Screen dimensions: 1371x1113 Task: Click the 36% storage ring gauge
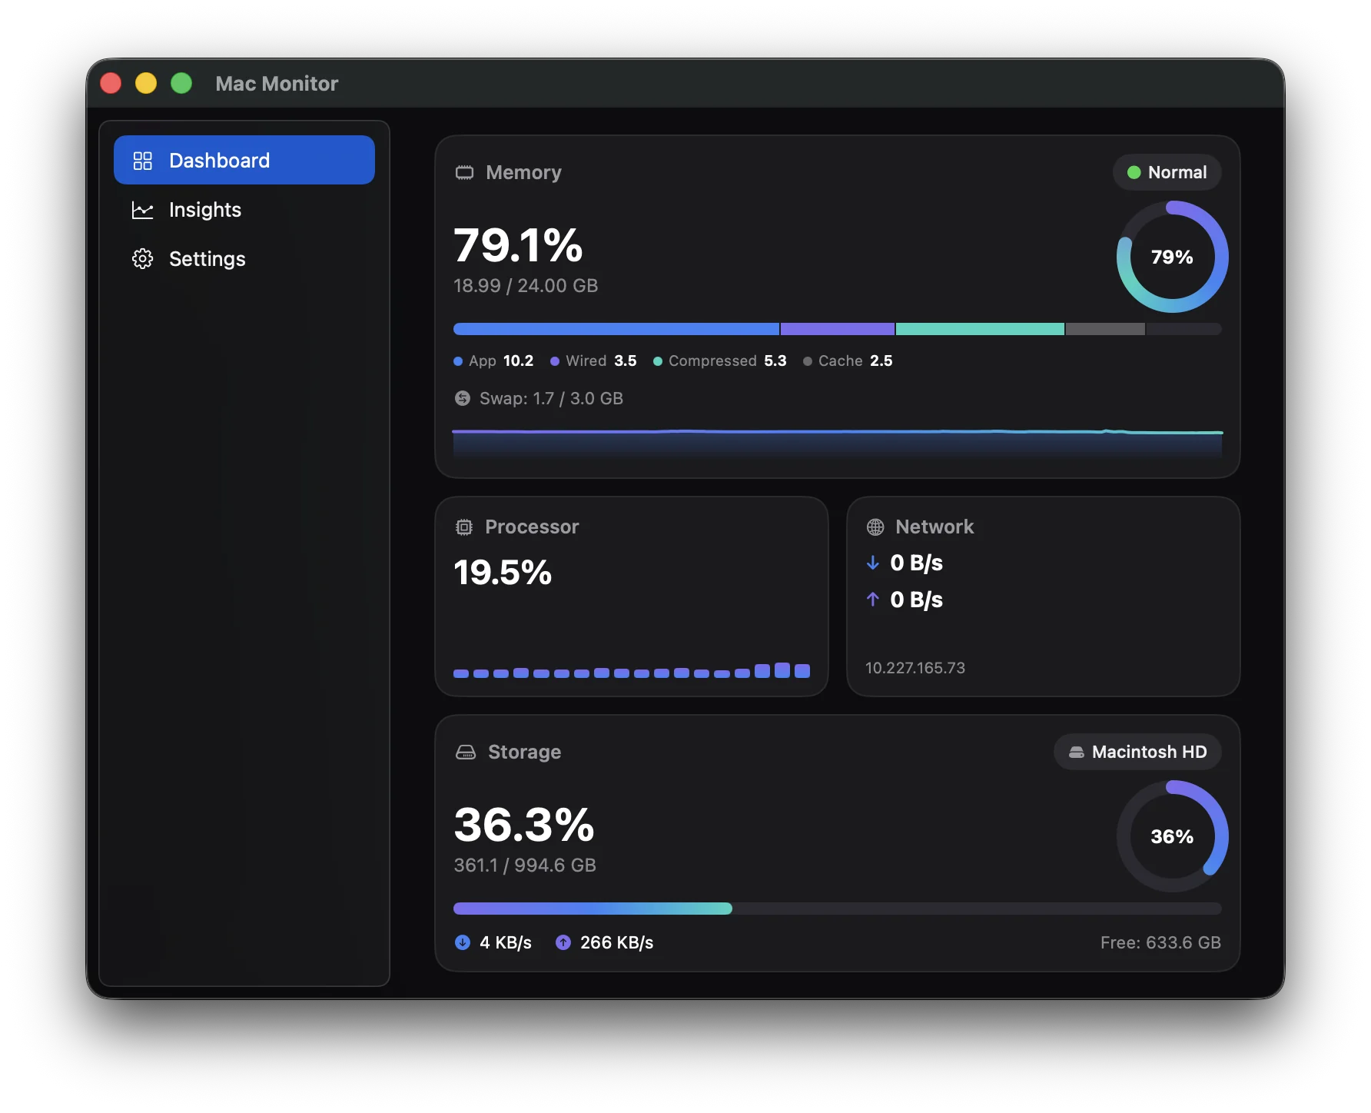(x=1172, y=836)
